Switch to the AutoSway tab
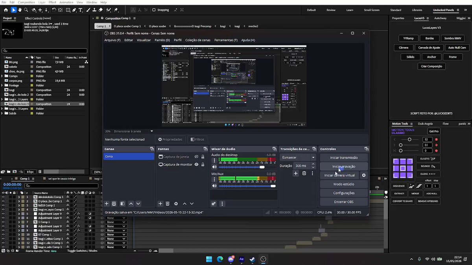472x265 pixels. [x=440, y=18]
